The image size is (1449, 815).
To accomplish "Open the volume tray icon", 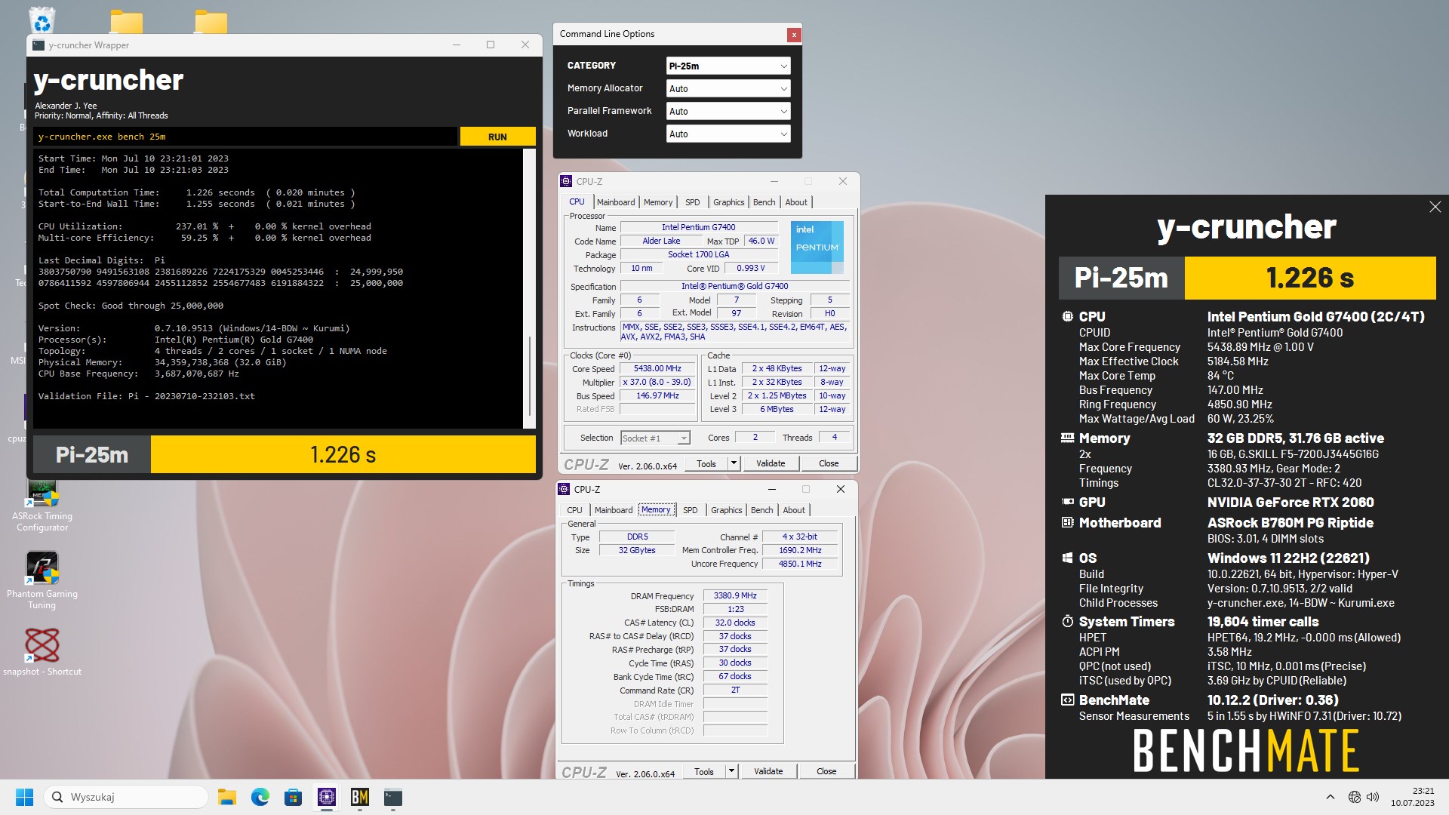I will click(1373, 797).
